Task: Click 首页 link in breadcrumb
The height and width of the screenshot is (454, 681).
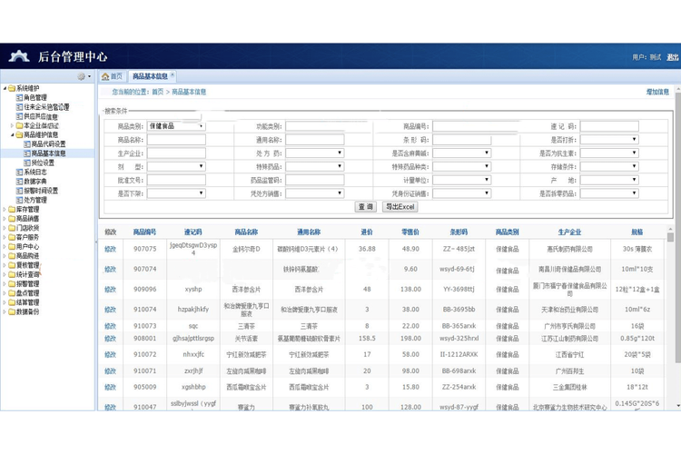Action: point(158,92)
